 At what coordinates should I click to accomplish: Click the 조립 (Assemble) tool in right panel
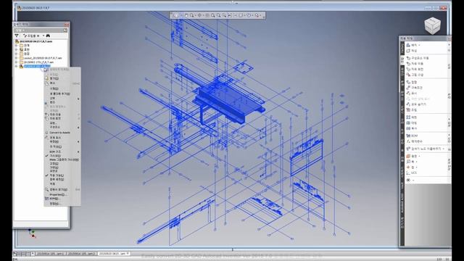(412, 109)
